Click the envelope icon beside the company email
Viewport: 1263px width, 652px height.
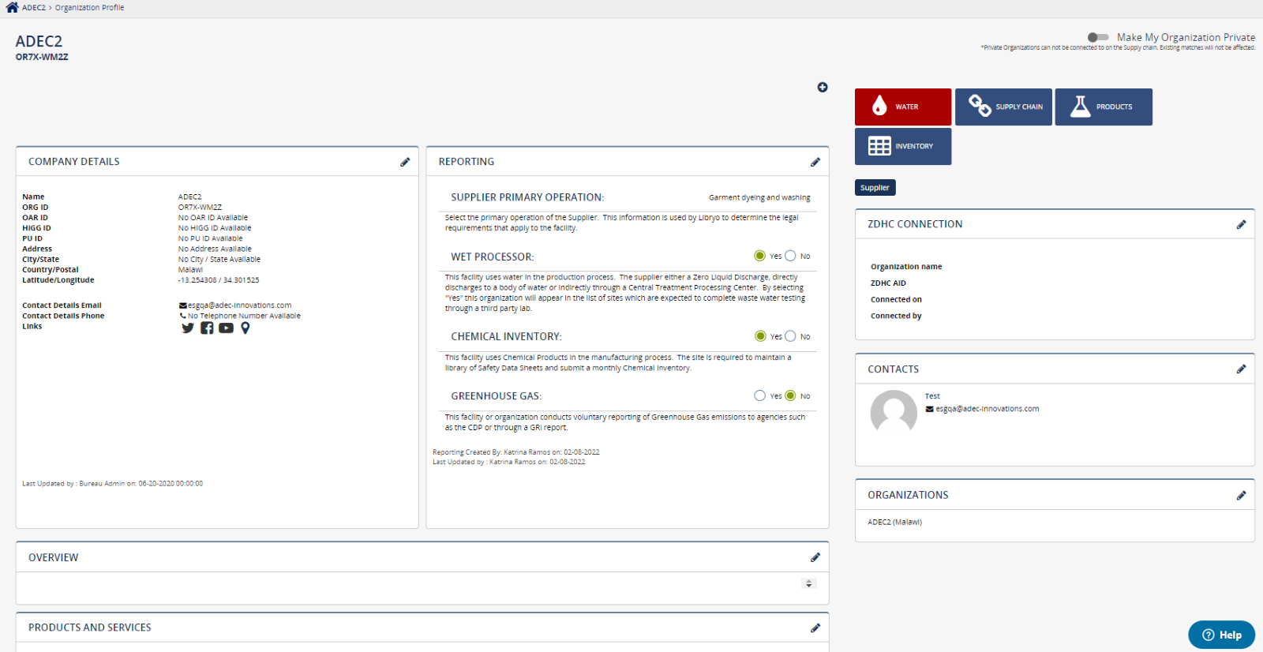[x=183, y=305]
